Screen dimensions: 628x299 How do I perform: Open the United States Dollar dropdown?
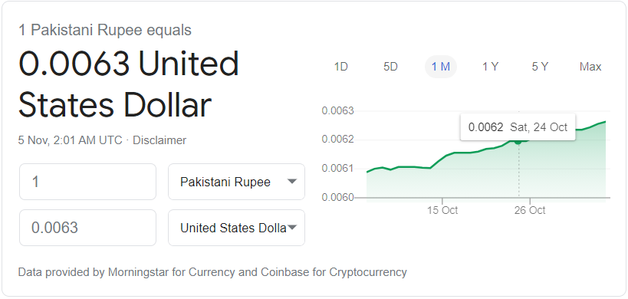click(236, 228)
